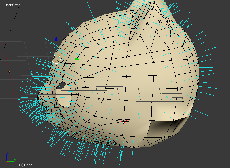Click the red-white 3D cursor
Viewport: 230px width, 168px height.
click(124, 119)
